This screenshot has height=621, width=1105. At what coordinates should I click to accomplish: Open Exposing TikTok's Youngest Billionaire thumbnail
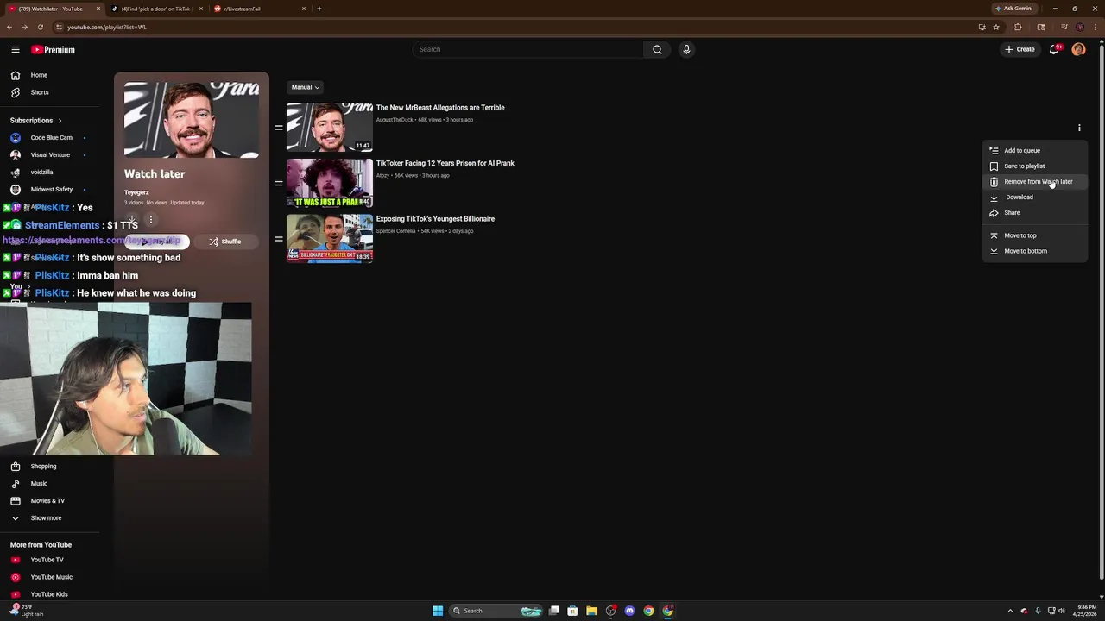click(330, 238)
